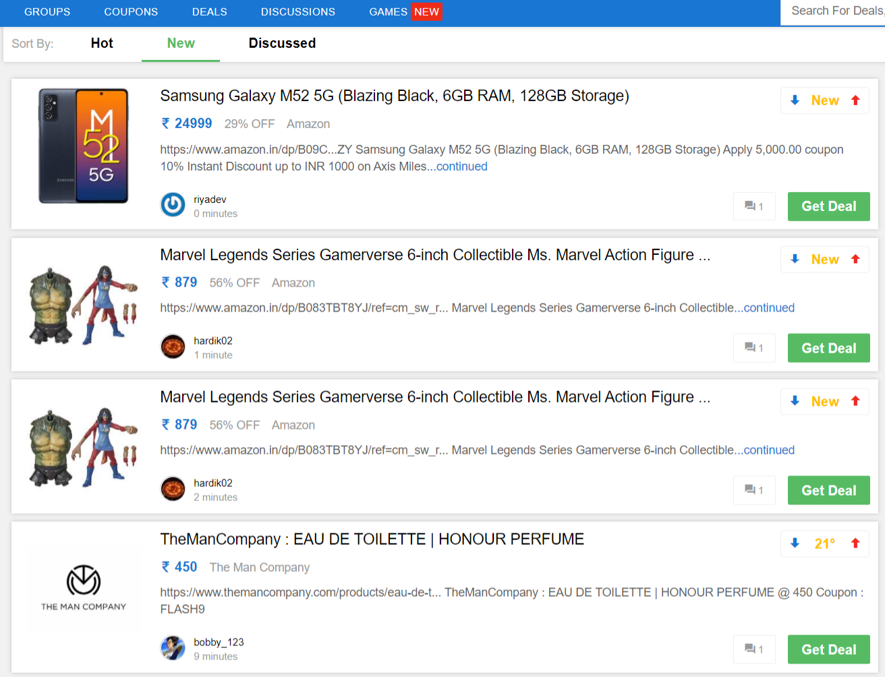Image resolution: width=885 pixels, height=677 pixels.
Task: Sort deals by Hot
Action: point(102,43)
